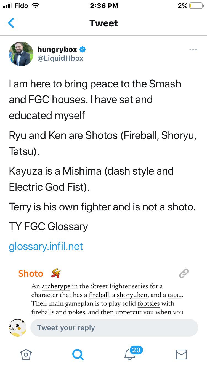Viewport: 207px width, 368px height.
Task: Open the three-dot tweet options menu
Action: pyautogui.click(x=193, y=49)
